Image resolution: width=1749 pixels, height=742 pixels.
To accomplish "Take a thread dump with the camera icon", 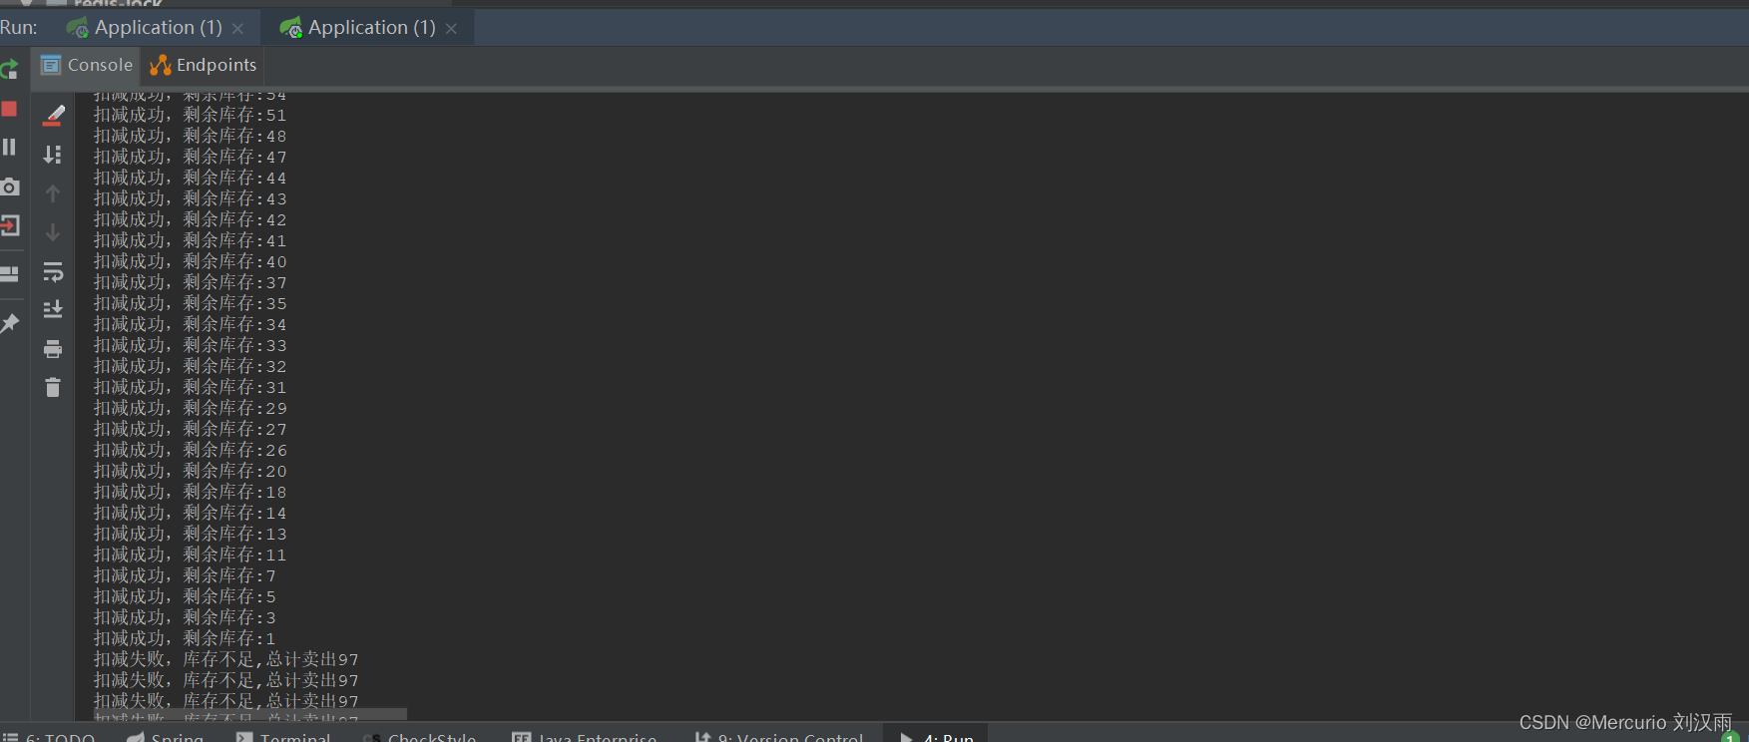I will coord(9,186).
